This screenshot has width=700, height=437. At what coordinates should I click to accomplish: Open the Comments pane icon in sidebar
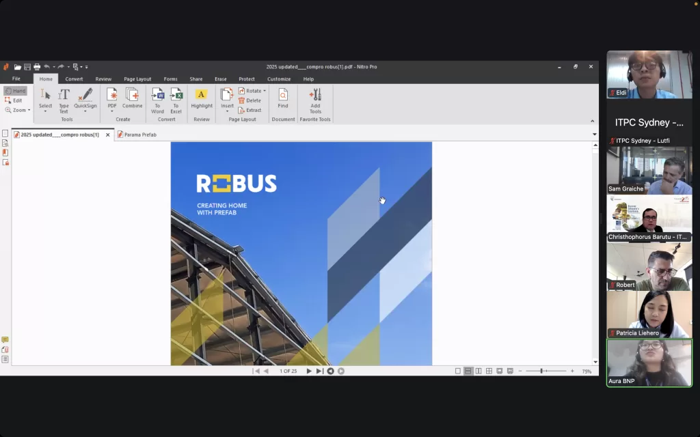pyautogui.click(x=5, y=340)
